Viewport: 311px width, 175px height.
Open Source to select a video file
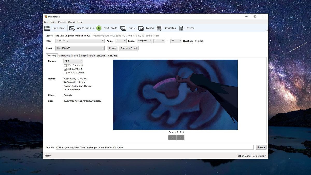(x=55, y=28)
